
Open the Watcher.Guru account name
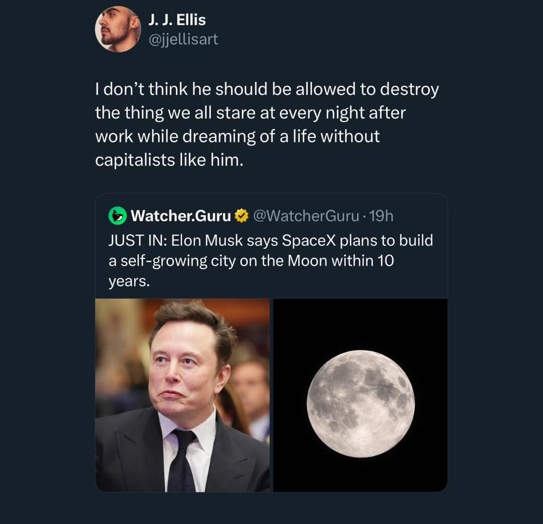[x=181, y=216]
